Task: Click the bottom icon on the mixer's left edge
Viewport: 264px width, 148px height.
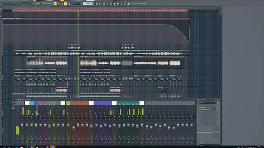Action: pos(13,108)
